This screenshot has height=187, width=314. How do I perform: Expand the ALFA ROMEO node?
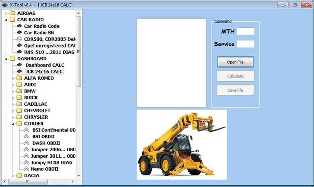click(13, 78)
